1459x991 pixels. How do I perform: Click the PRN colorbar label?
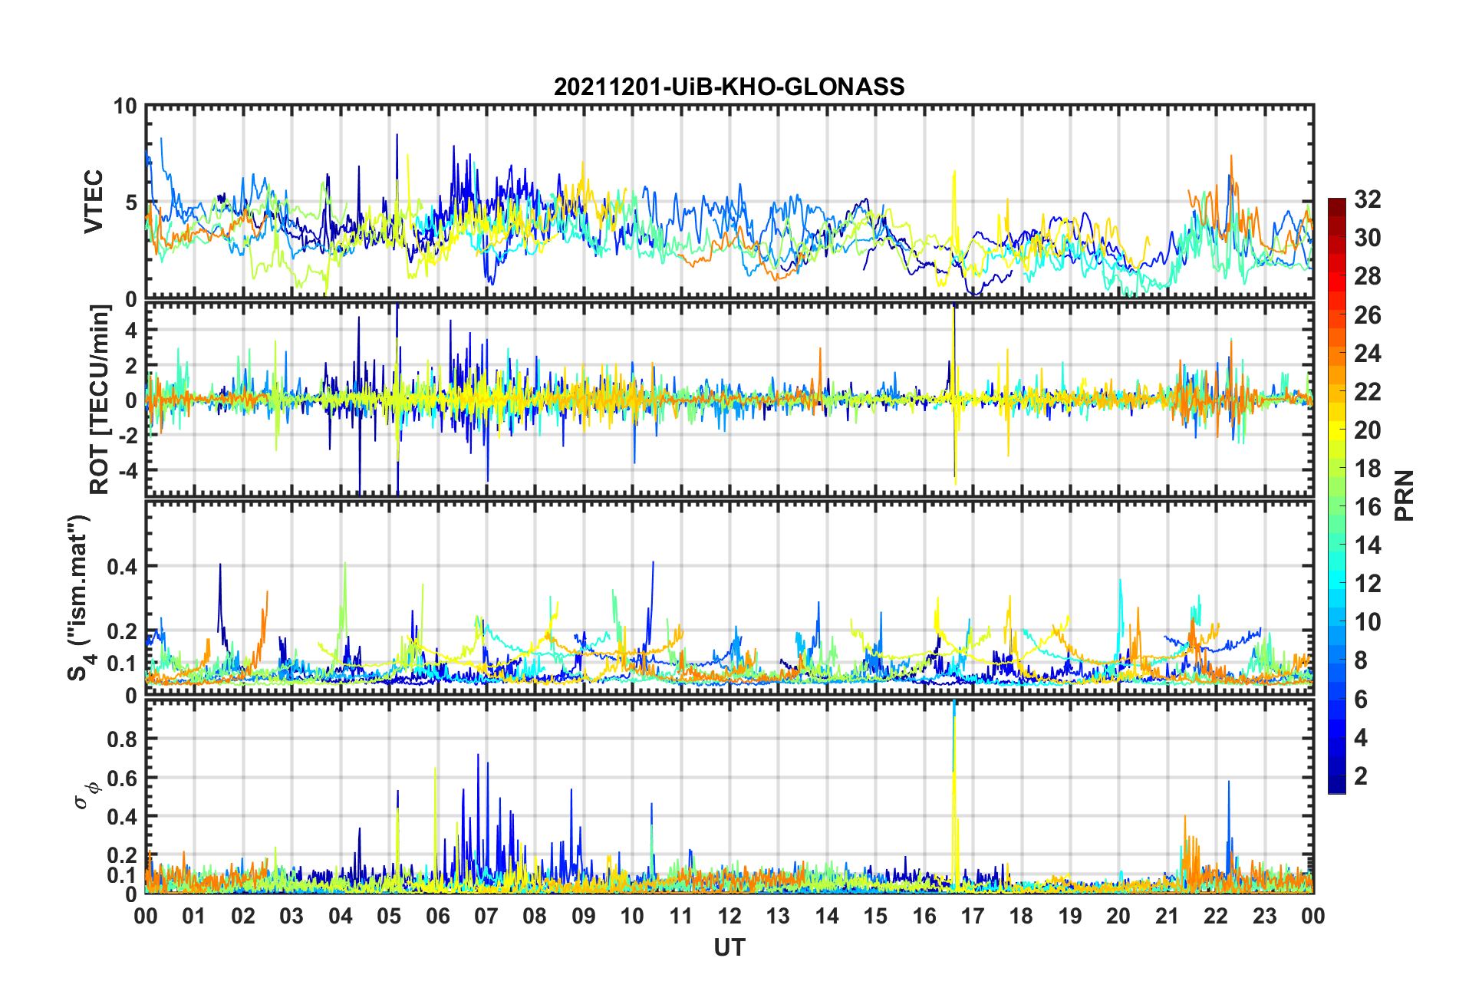(1404, 495)
